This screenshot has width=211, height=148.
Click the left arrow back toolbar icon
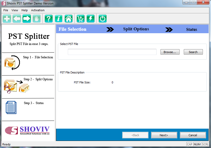[x=17, y=19]
